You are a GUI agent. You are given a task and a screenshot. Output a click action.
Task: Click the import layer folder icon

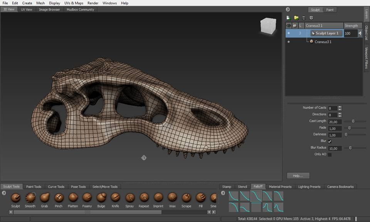[x=296, y=18]
